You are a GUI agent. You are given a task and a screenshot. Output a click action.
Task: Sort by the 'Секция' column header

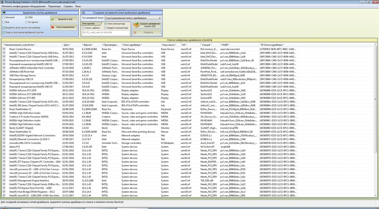coord(209,45)
